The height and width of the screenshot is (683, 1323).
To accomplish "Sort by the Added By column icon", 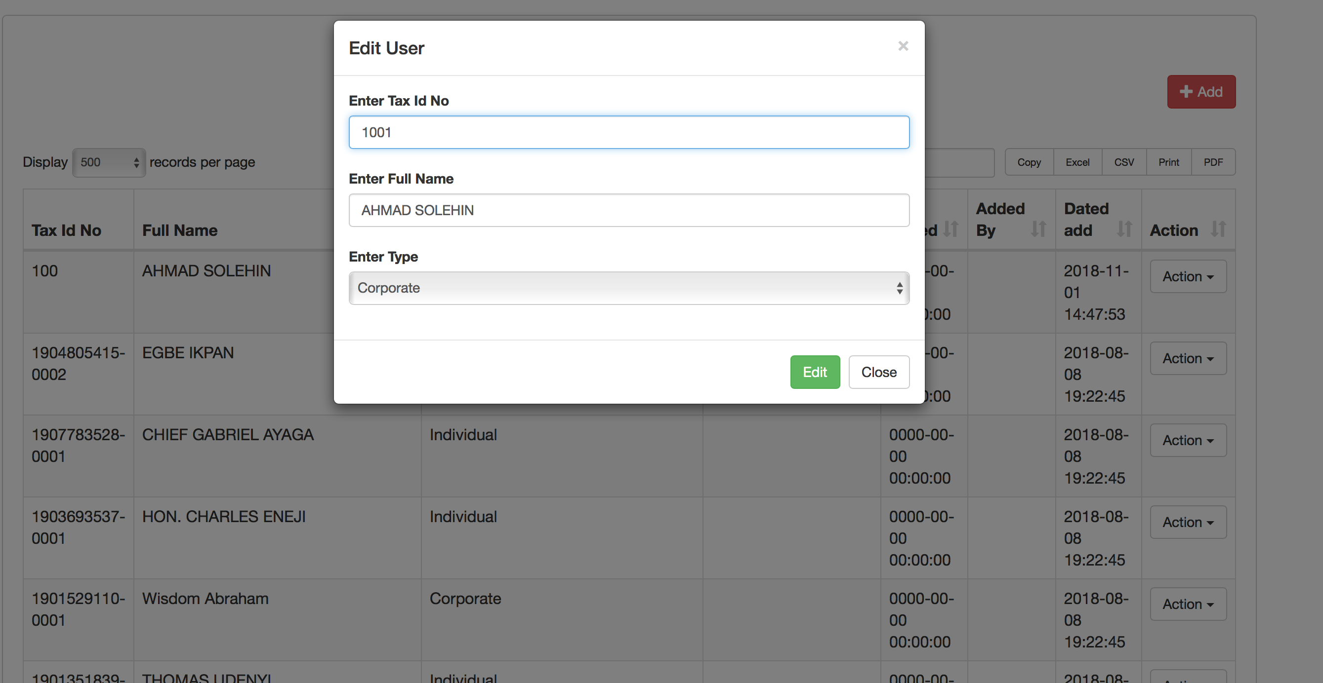I will pyautogui.click(x=1038, y=229).
